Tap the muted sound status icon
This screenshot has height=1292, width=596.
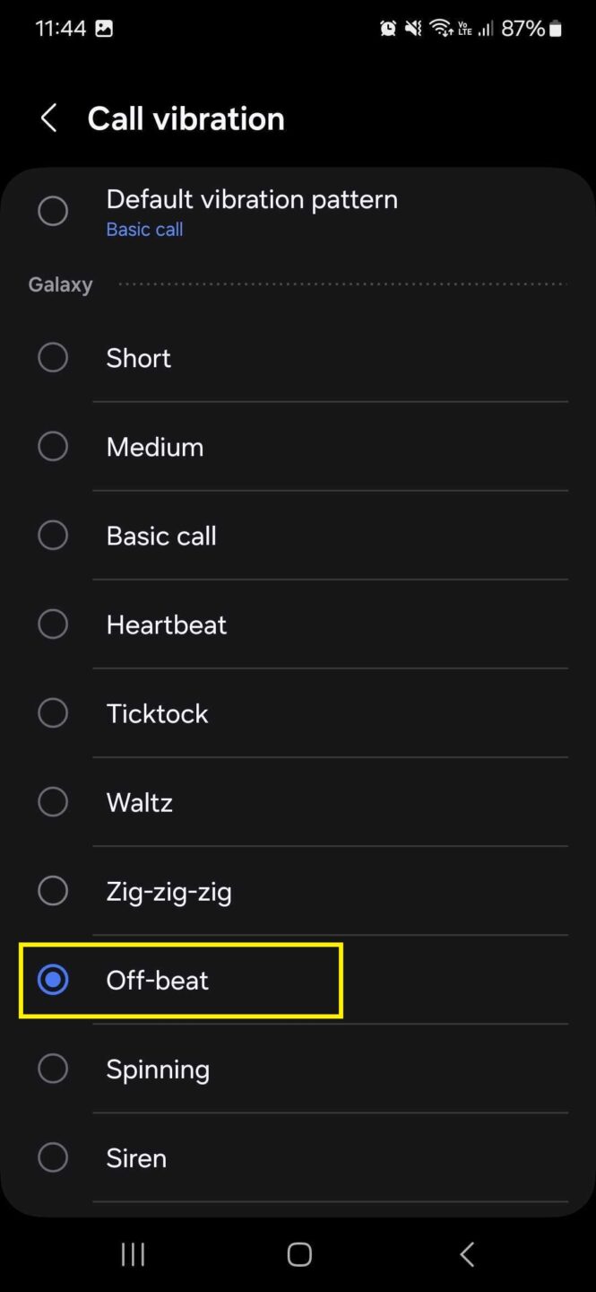[412, 29]
